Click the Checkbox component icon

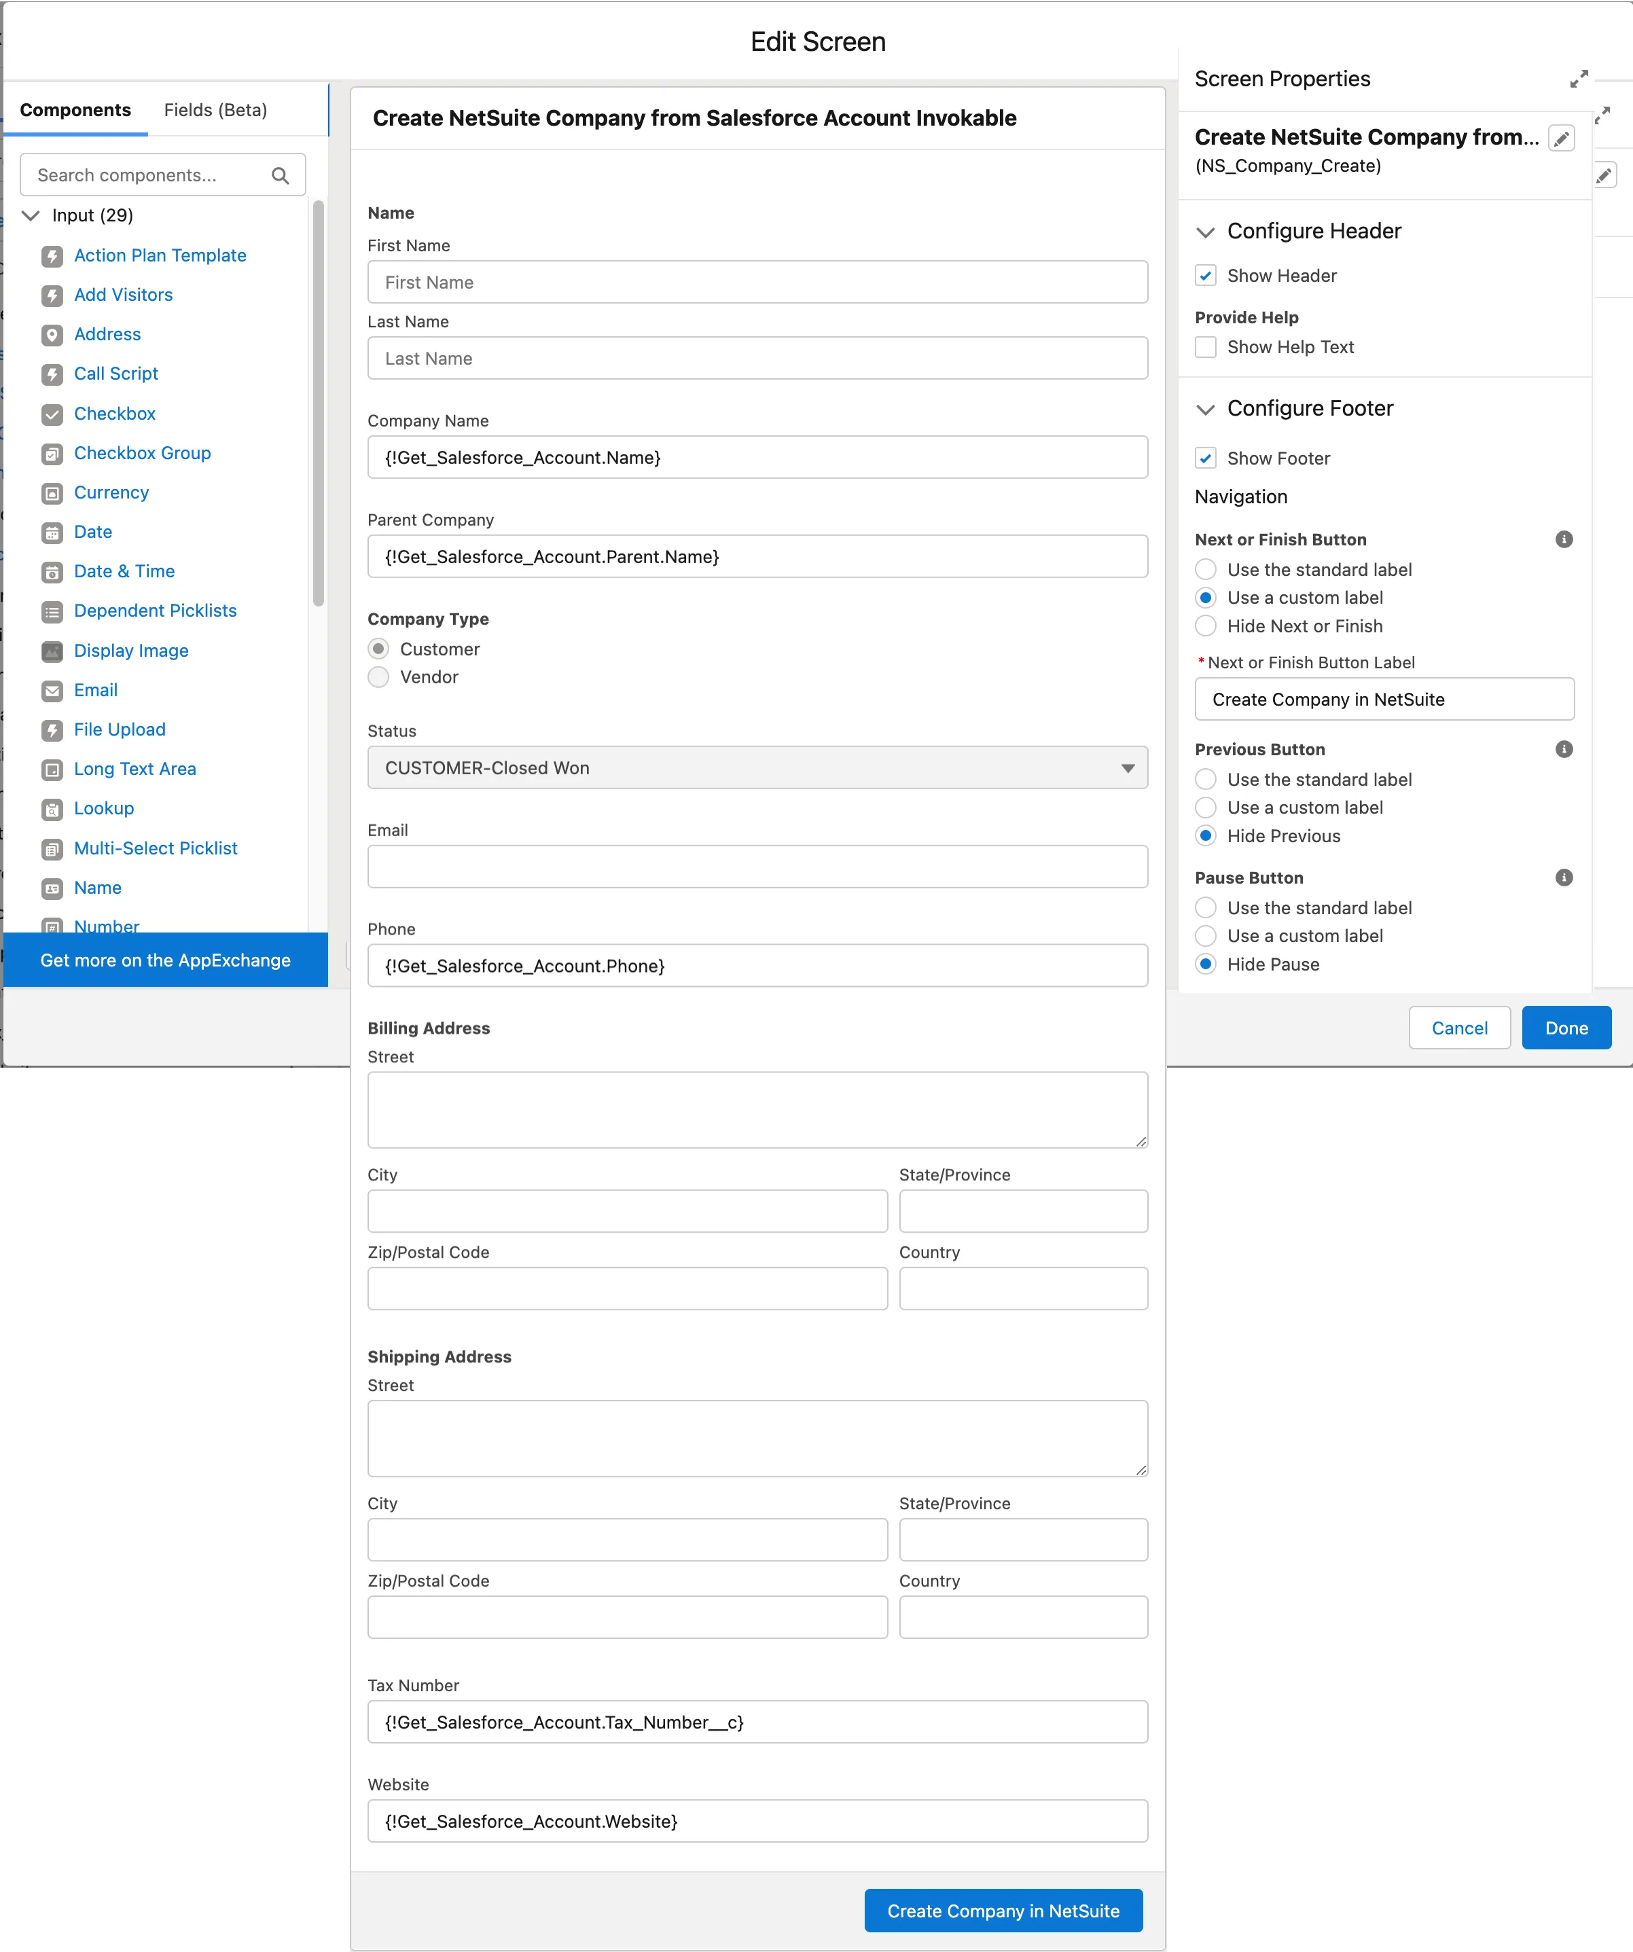pos(53,414)
